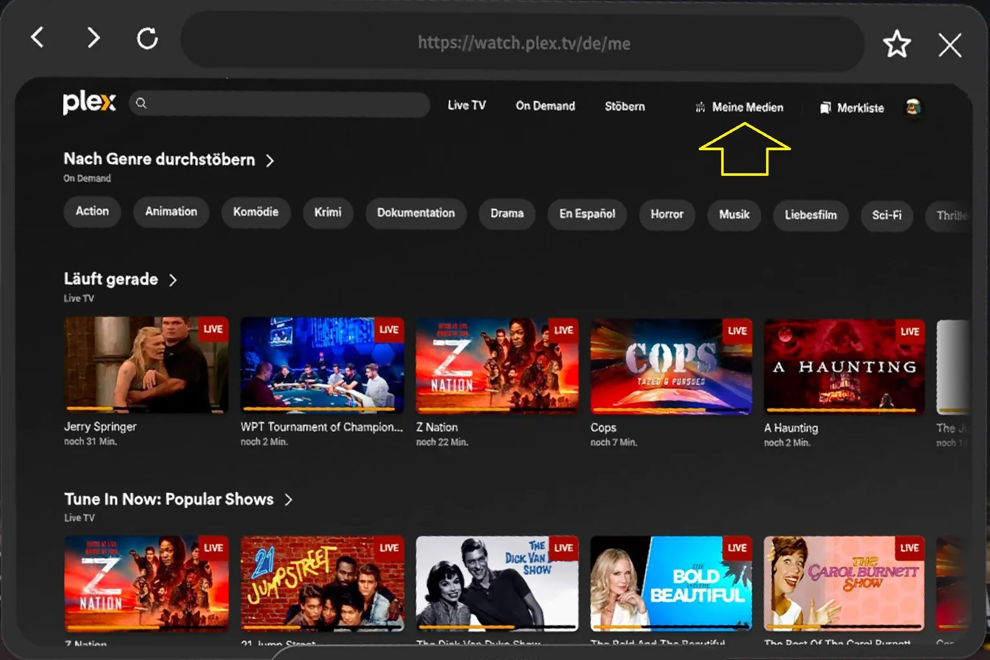
Task: Click the magnifier icon in the search bar
Action: 141,103
